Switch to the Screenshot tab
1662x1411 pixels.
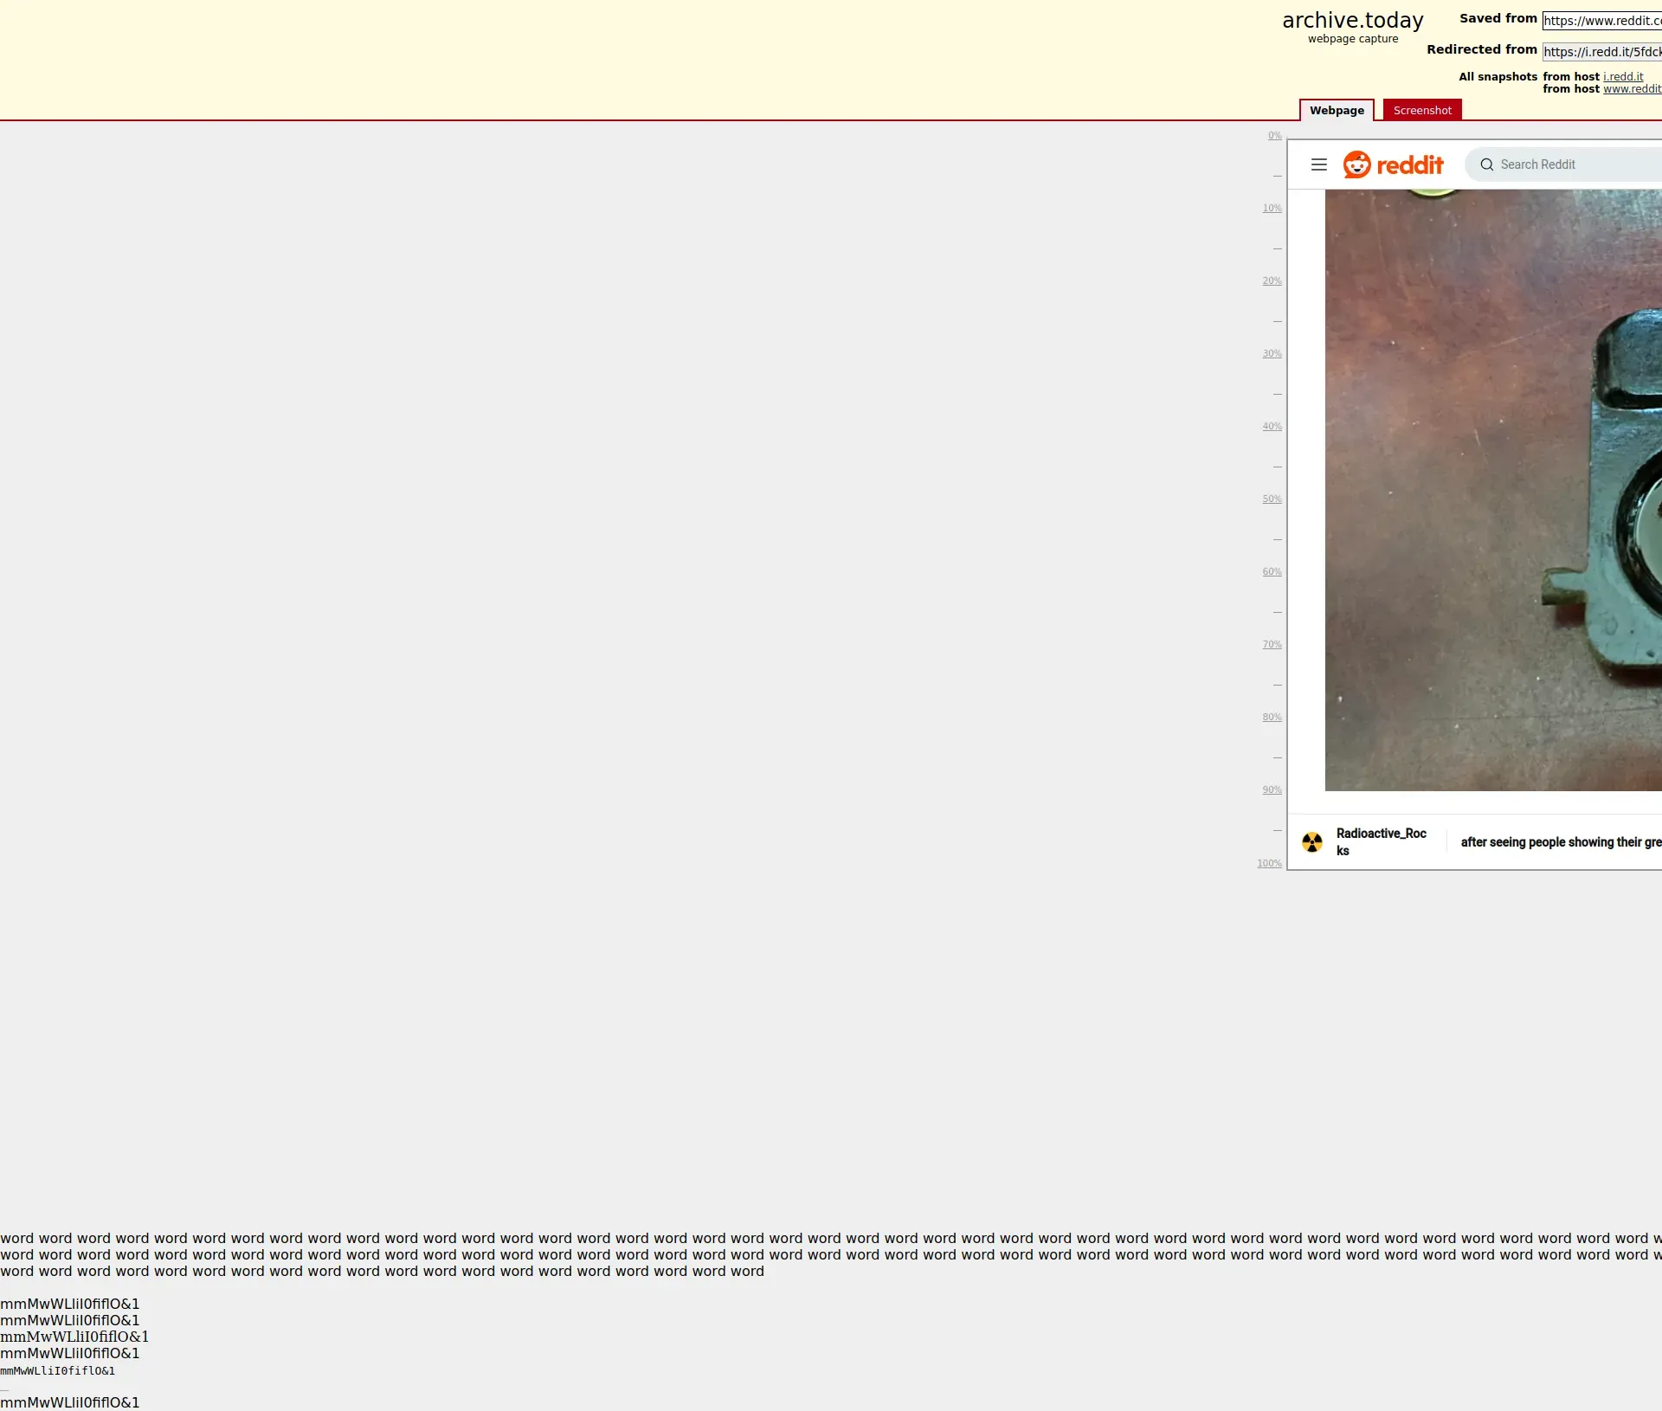pyautogui.click(x=1421, y=111)
